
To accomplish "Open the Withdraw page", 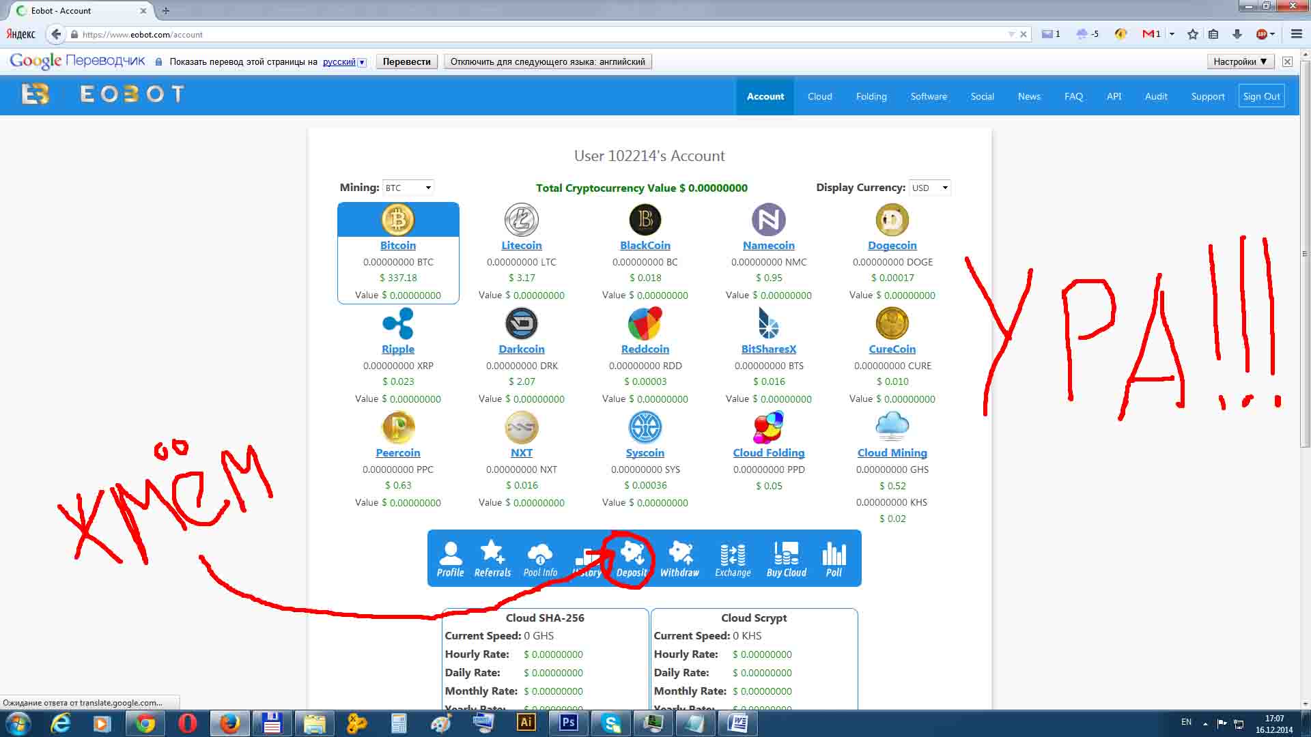I will coord(679,559).
